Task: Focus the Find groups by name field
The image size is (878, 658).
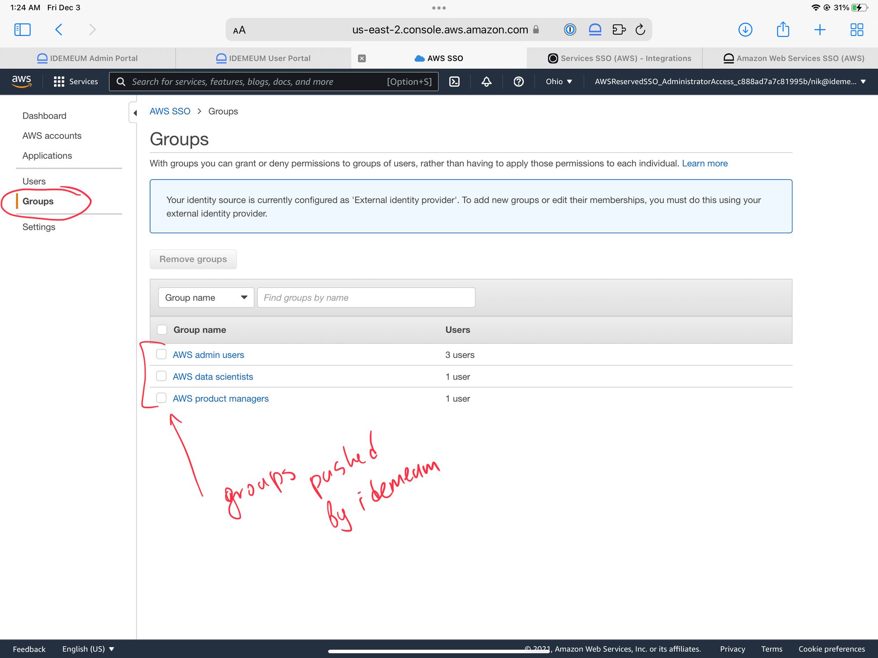Action: [x=366, y=298]
